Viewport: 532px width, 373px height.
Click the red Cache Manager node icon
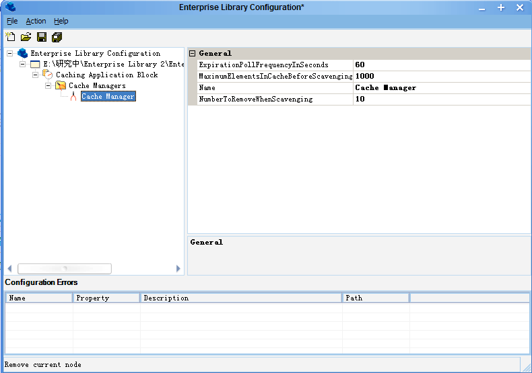click(x=73, y=97)
